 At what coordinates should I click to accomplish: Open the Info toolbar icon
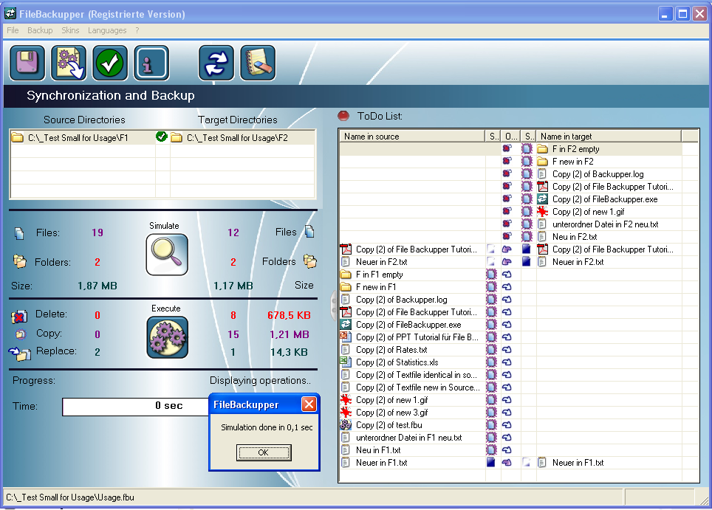click(x=151, y=63)
